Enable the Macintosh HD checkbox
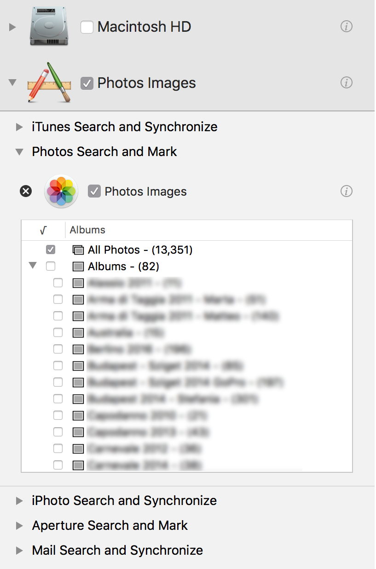This screenshot has width=376, height=569. [87, 27]
